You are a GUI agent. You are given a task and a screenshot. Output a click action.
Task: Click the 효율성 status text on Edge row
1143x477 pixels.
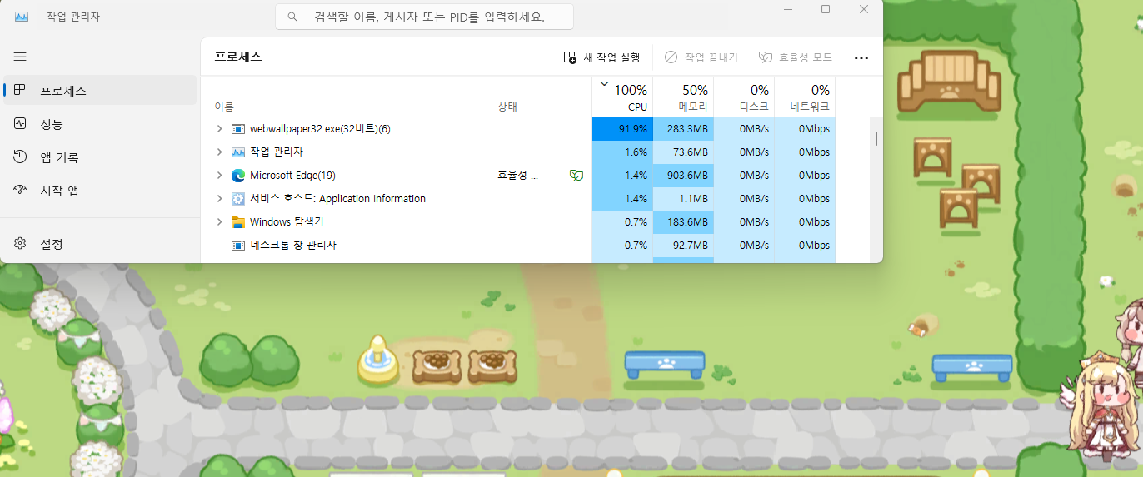(517, 176)
